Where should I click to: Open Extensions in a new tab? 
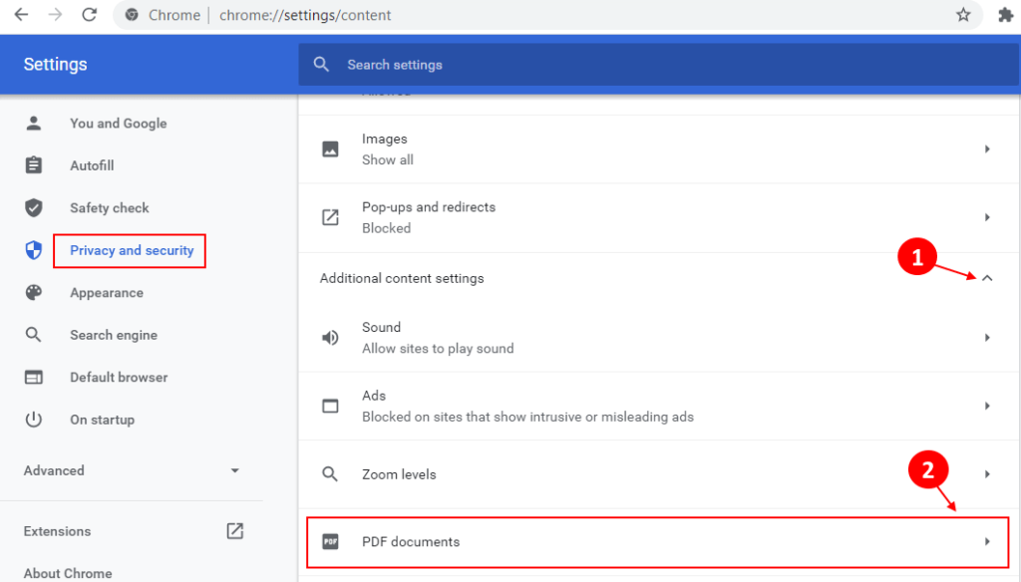pyautogui.click(x=234, y=531)
